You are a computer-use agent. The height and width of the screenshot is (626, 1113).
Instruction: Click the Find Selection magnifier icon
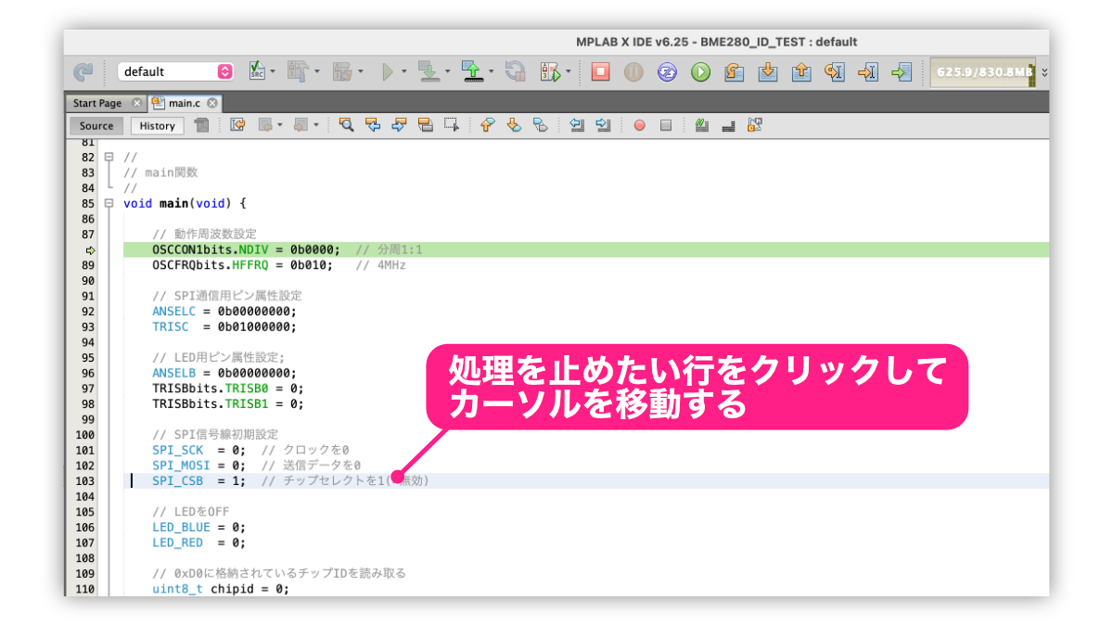(347, 125)
